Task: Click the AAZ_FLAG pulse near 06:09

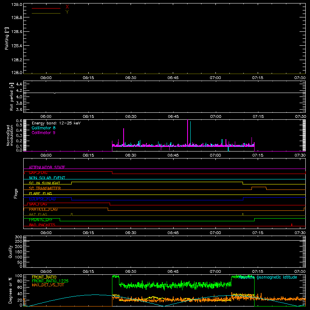Action: [x=72, y=214]
